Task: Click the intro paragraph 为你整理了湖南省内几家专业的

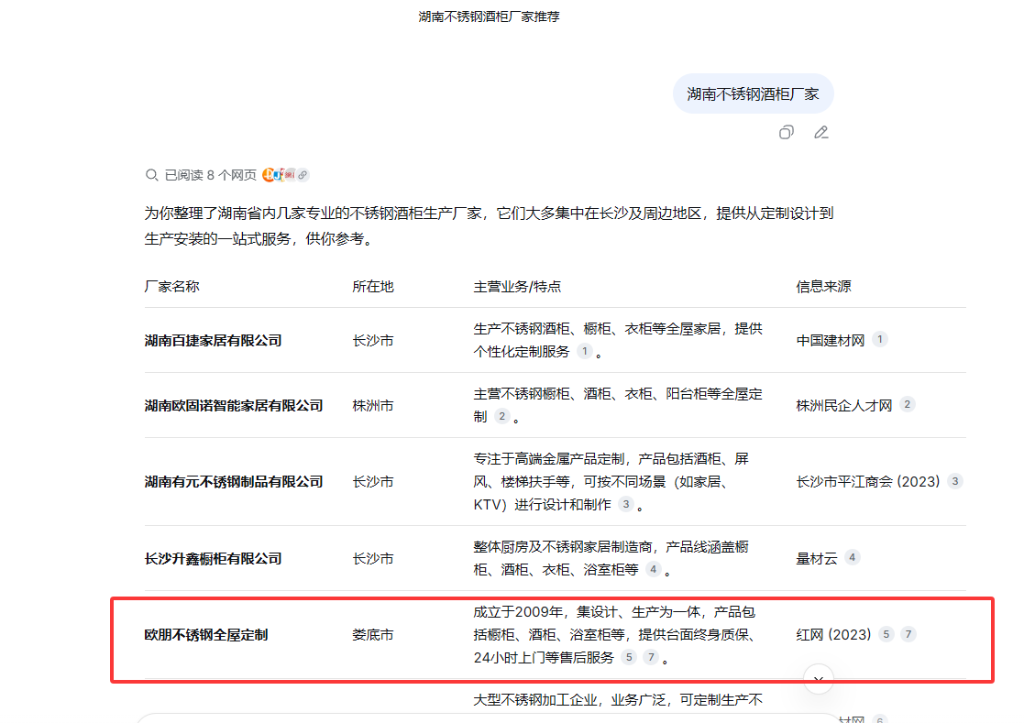Action: click(489, 226)
